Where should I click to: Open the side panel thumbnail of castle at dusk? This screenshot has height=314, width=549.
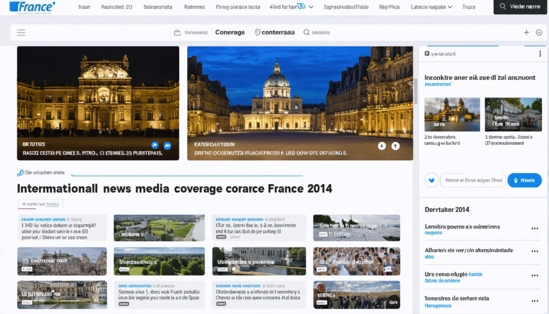click(452, 114)
